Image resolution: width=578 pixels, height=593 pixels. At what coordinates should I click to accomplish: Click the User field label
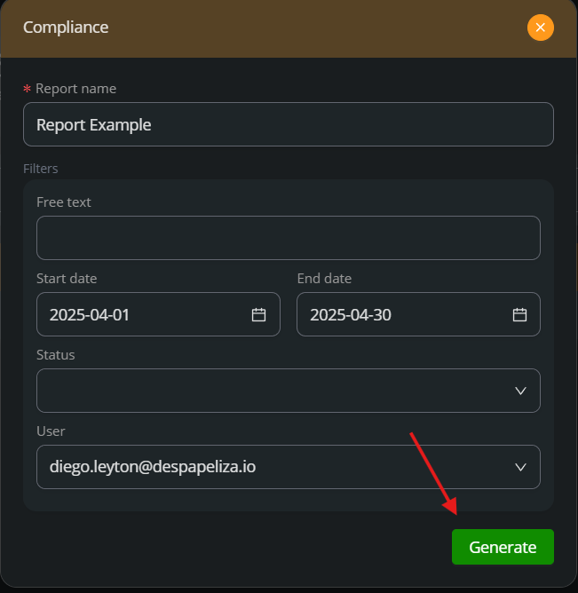tap(51, 431)
